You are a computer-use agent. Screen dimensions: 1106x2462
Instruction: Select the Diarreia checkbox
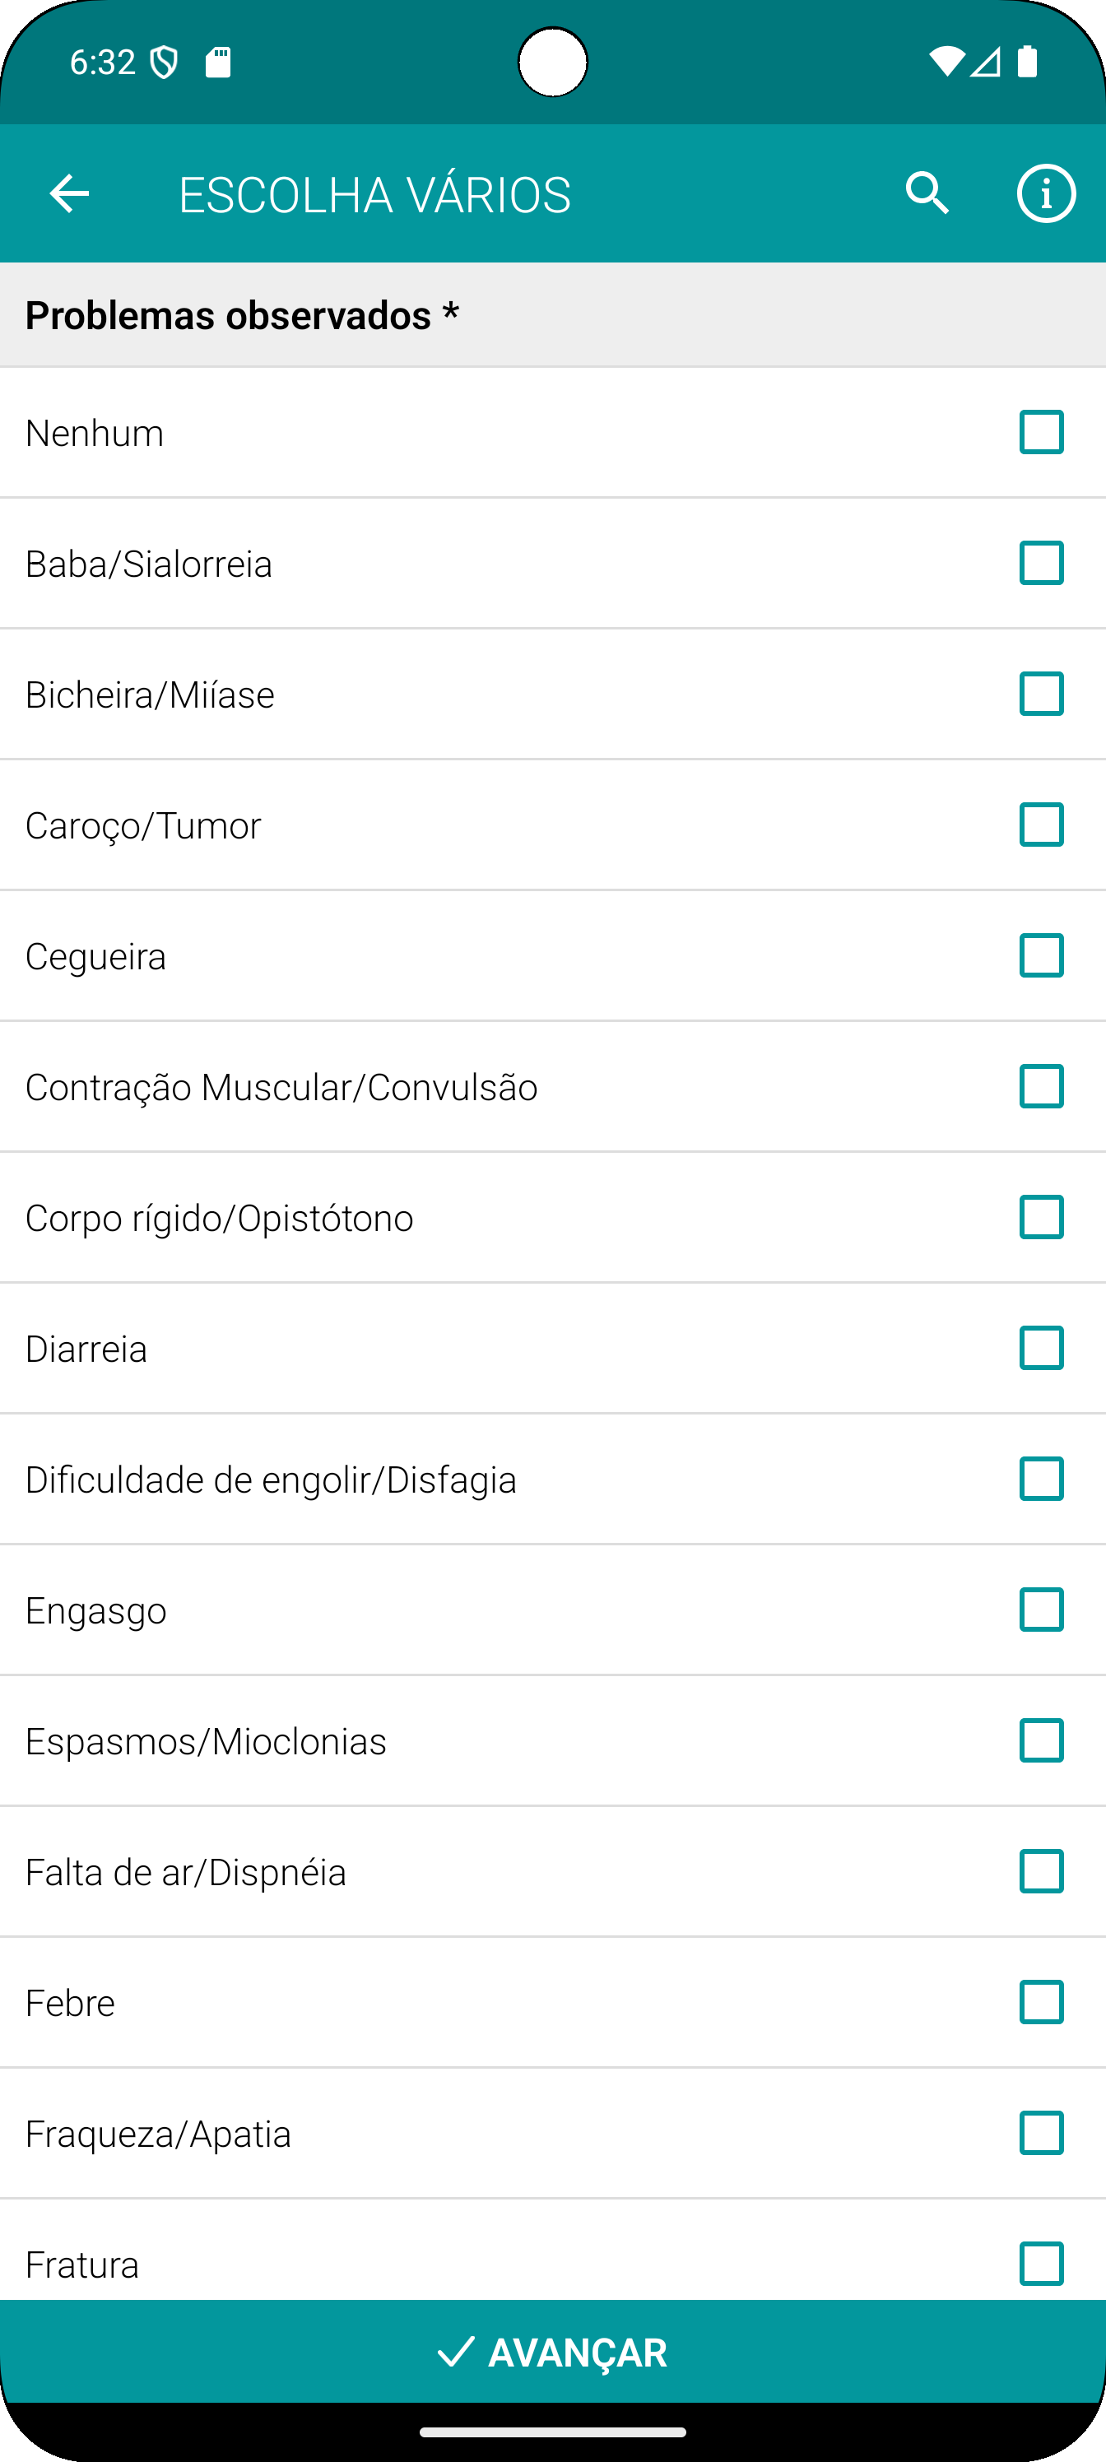1041,1349
